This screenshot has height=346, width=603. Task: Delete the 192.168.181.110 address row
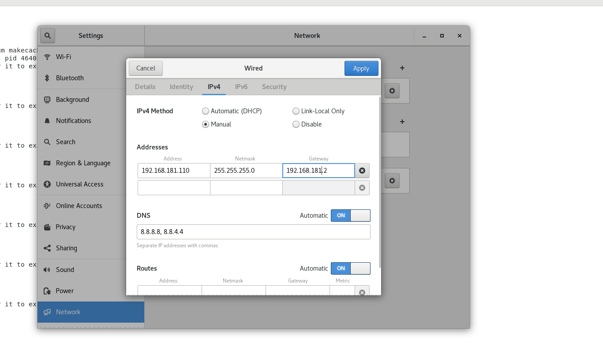tap(362, 171)
